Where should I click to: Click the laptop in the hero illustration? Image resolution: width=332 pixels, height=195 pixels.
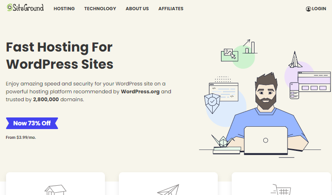click(x=266, y=140)
